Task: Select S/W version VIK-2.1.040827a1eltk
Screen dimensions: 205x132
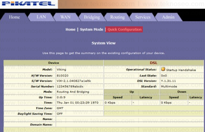Action: tap(74, 81)
